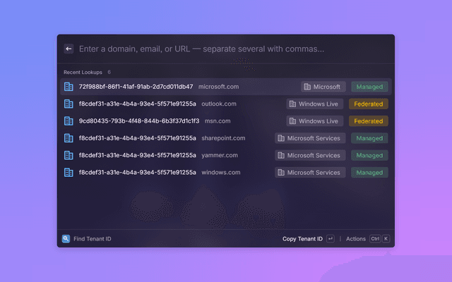This screenshot has width=452, height=282.
Task: Click the msn.com domain label
Action: 218,121
